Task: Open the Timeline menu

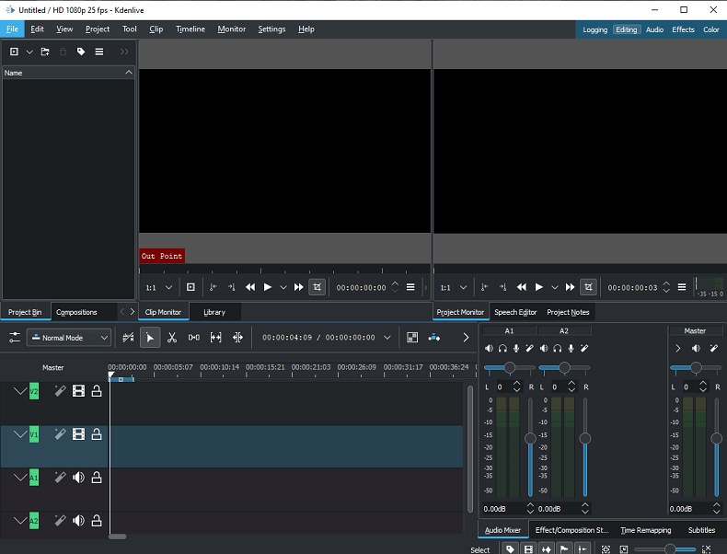Action: pyautogui.click(x=190, y=29)
